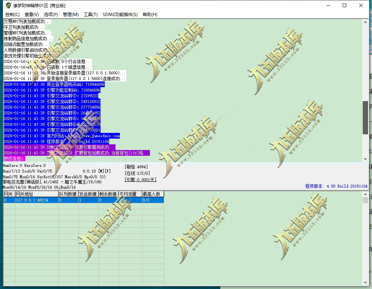Click the 网关地址 column header
This screenshot has width=372, height=289.
36,194
